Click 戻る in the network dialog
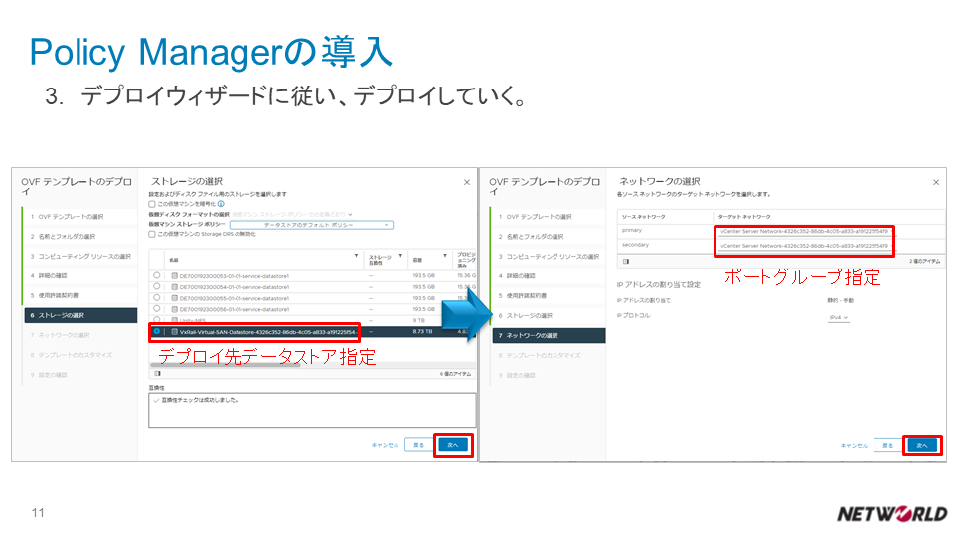 click(888, 446)
